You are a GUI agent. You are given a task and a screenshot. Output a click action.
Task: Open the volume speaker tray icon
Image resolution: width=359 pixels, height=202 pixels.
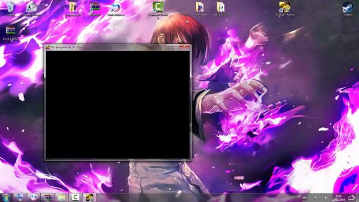click(x=325, y=198)
